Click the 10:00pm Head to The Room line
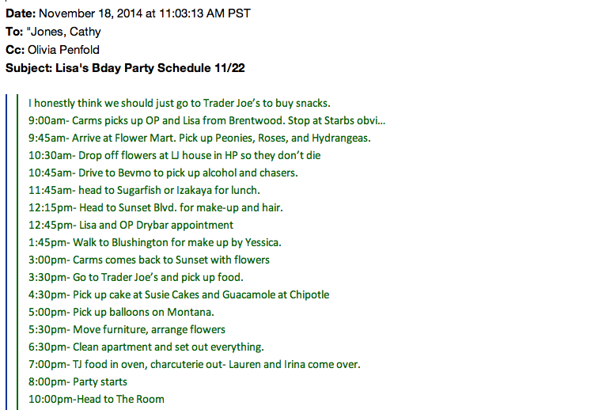 96,399
